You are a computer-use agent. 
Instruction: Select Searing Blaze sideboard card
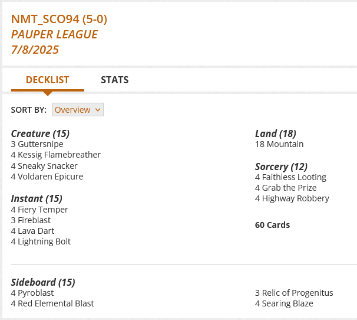click(x=287, y=303)
